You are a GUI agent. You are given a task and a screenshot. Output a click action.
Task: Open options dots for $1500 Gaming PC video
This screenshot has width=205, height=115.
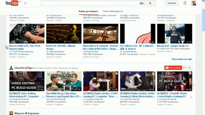coord(117,97)
